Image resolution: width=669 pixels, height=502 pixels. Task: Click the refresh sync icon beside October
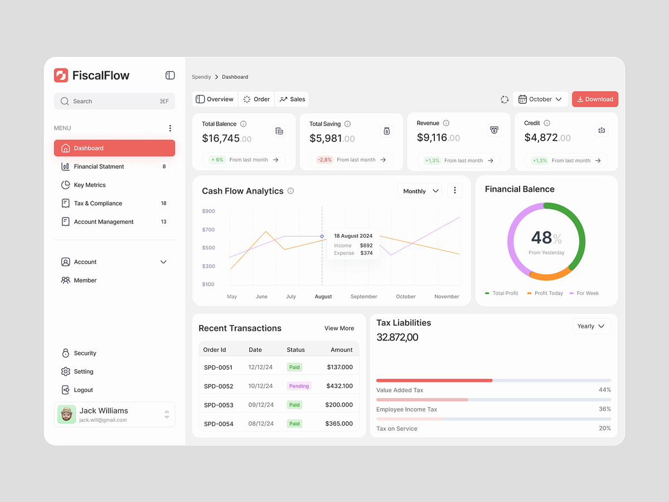(505, 99)
